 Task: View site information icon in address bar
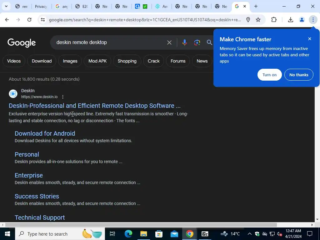pyautogui.click(x=42, y=20)
